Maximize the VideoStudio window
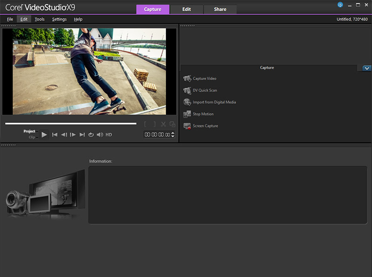Screen dimensions: 372x277 click(x=358, y=5)
